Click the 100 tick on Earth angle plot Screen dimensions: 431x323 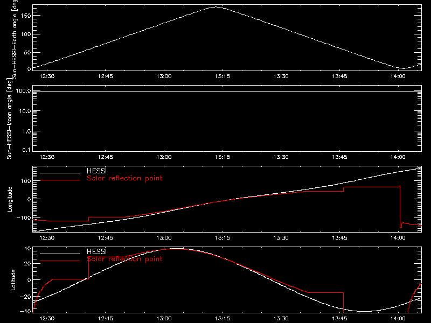click(x=26, y=34)
